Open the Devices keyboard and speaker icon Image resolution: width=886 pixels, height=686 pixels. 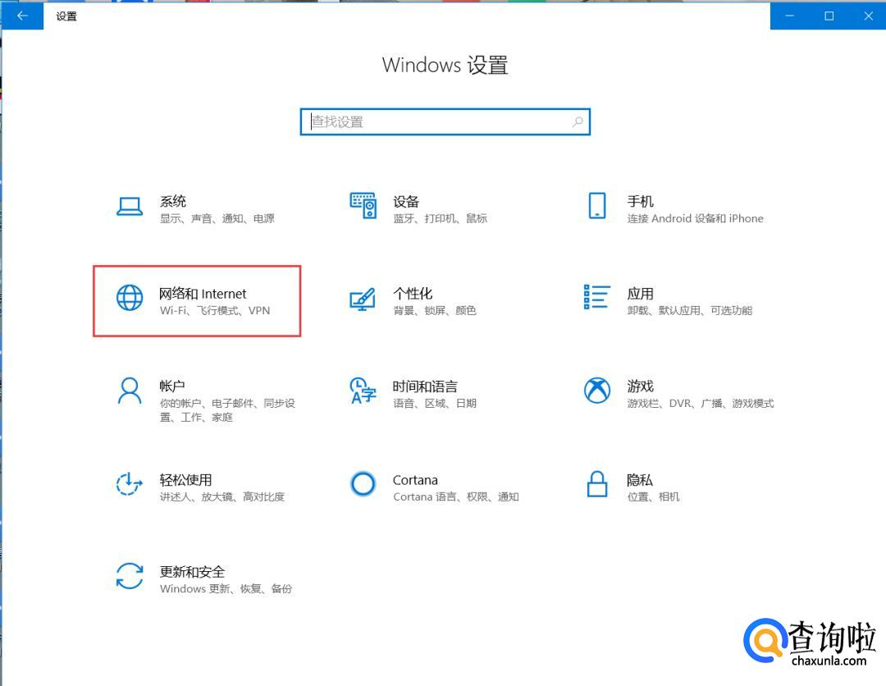click(x=363, y=206)
